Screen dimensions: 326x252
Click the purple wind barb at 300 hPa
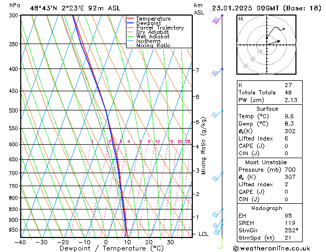218,20
